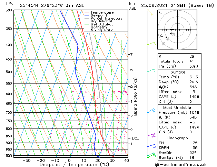
Task: Click the blue wind barb at 700 hPa
Action: 151,111
